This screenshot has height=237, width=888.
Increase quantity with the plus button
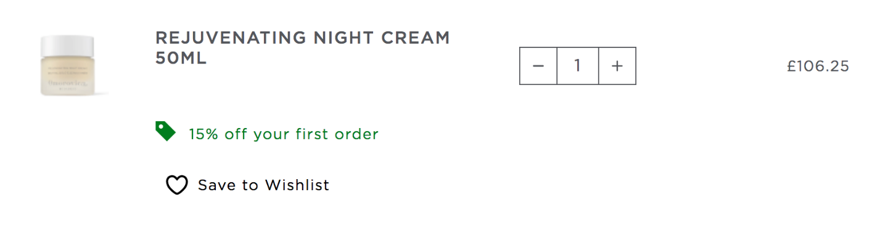pos(617,66)
